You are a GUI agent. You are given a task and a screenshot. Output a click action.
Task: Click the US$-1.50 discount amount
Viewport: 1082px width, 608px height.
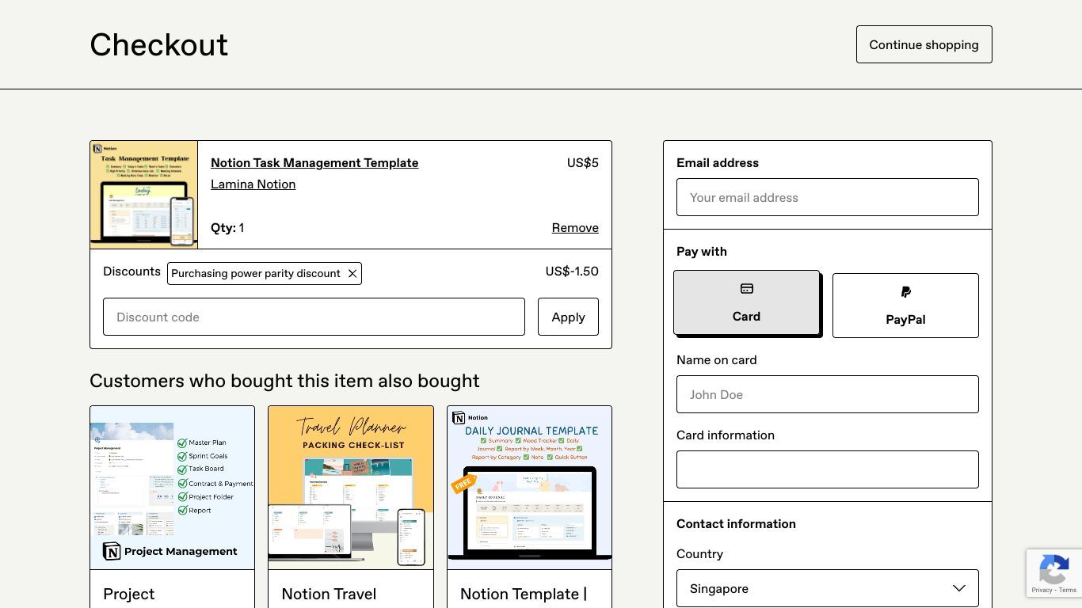pyautogui.click(x=572, y=272)
